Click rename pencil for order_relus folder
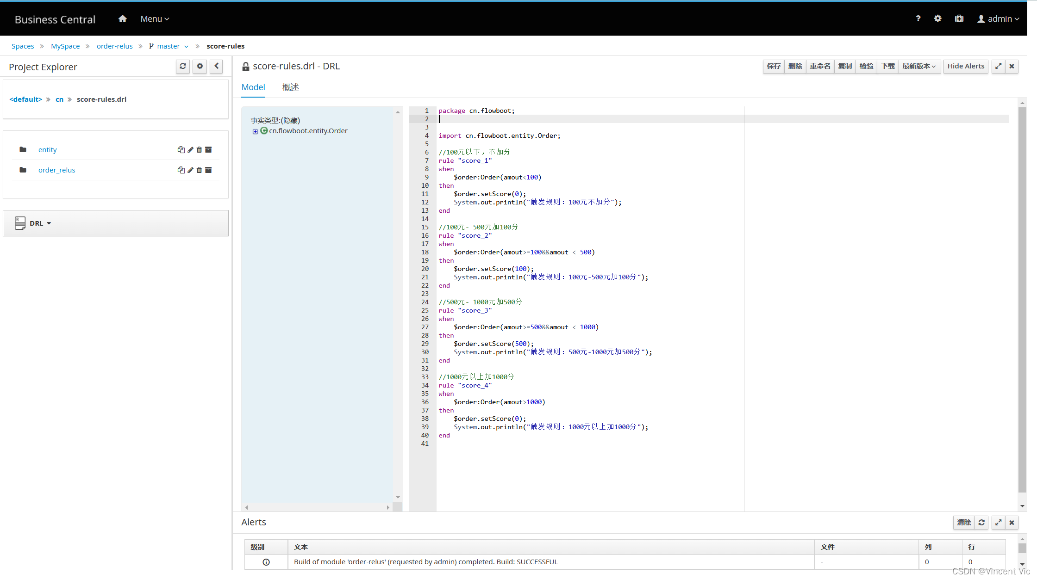1037x579 pixels. pos(190,170)
